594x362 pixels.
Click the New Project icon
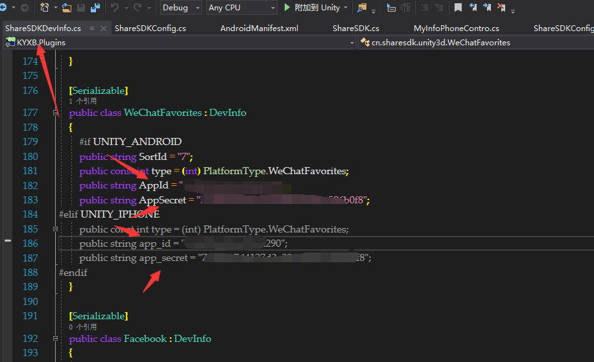pos(45,8)
